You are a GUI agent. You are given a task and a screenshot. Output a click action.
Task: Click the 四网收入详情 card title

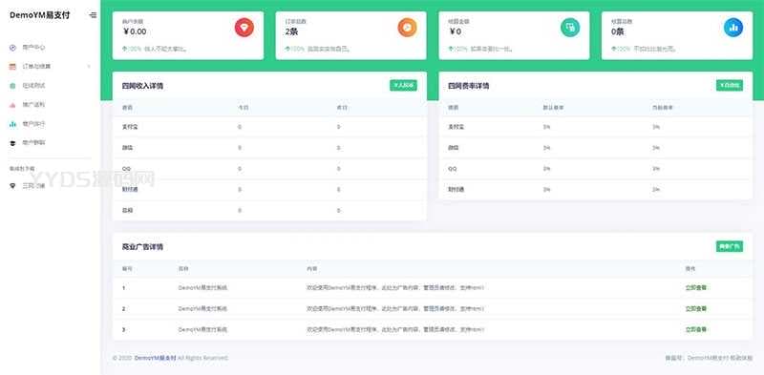[142, 86]
